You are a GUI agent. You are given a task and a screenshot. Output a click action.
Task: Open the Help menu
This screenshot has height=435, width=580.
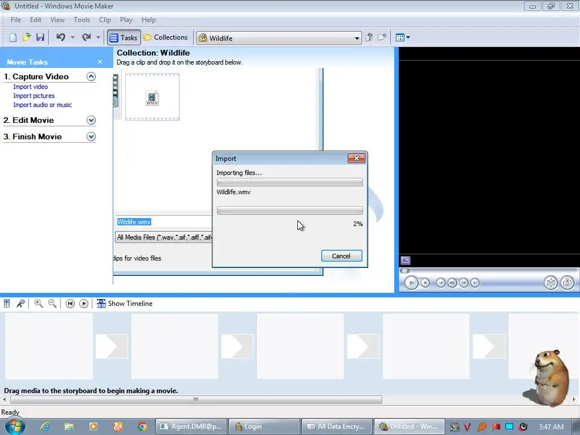148,20
